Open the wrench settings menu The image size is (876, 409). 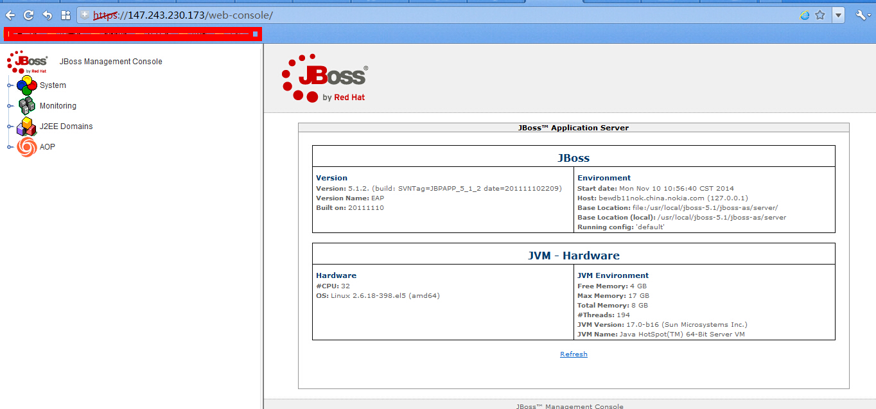[861, 15]
